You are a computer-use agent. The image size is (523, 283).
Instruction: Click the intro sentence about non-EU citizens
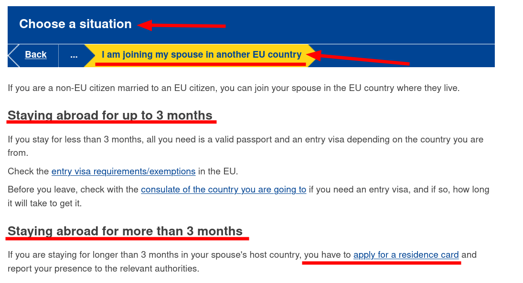233,88
